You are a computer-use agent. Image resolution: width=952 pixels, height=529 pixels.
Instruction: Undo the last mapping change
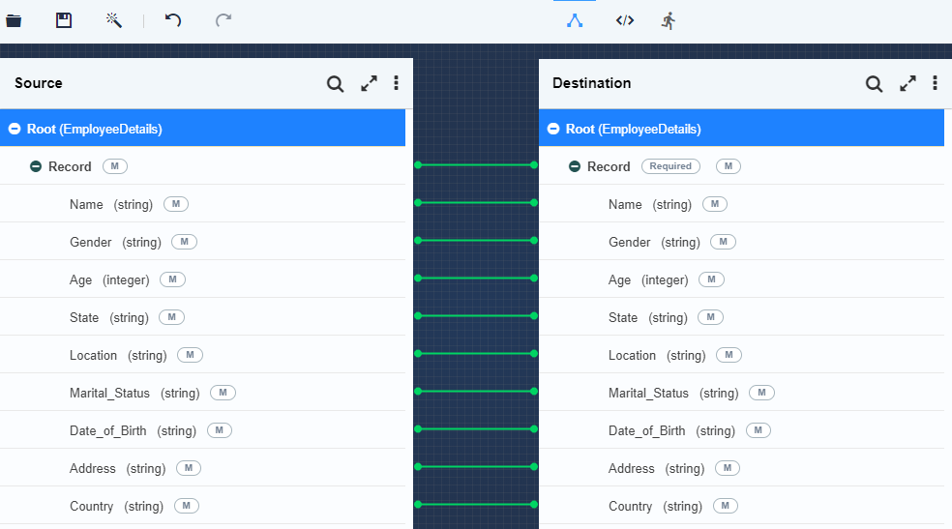173,20
